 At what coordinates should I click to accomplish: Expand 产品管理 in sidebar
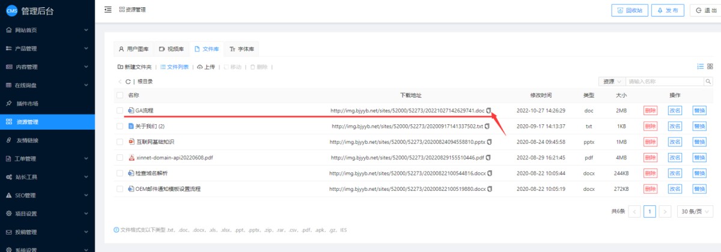[x=47, y=49]
